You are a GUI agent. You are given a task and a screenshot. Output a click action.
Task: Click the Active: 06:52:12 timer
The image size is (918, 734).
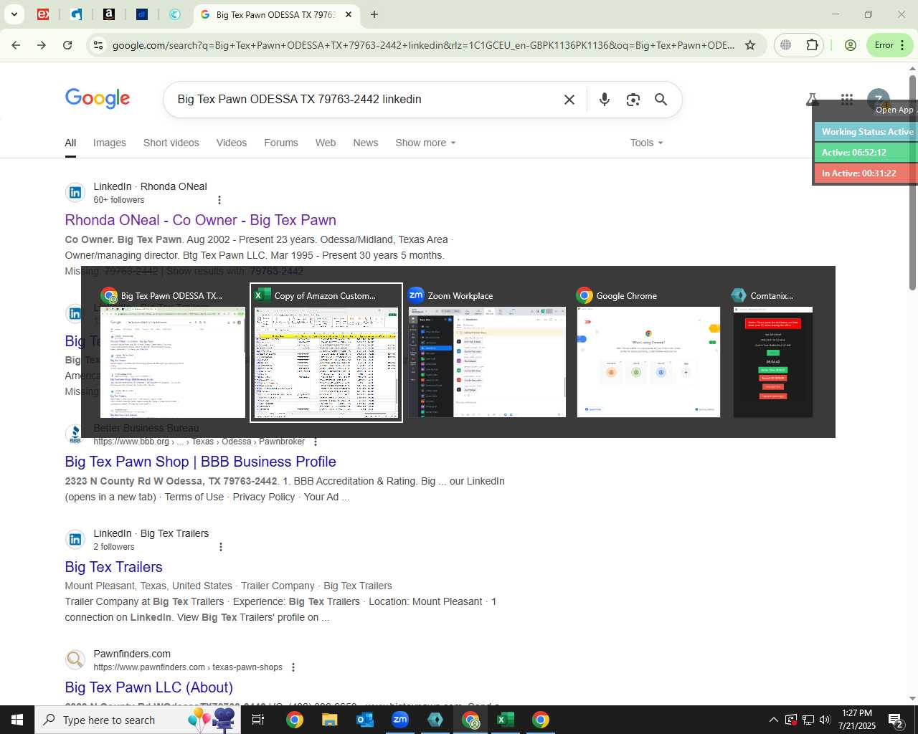pyautogui.click(x=866, y=153)
